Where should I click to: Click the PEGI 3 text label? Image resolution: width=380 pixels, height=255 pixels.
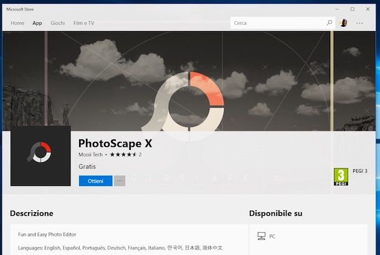361,171
